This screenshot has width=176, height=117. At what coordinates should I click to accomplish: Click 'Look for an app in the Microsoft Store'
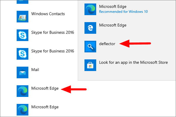pos(133,62)
